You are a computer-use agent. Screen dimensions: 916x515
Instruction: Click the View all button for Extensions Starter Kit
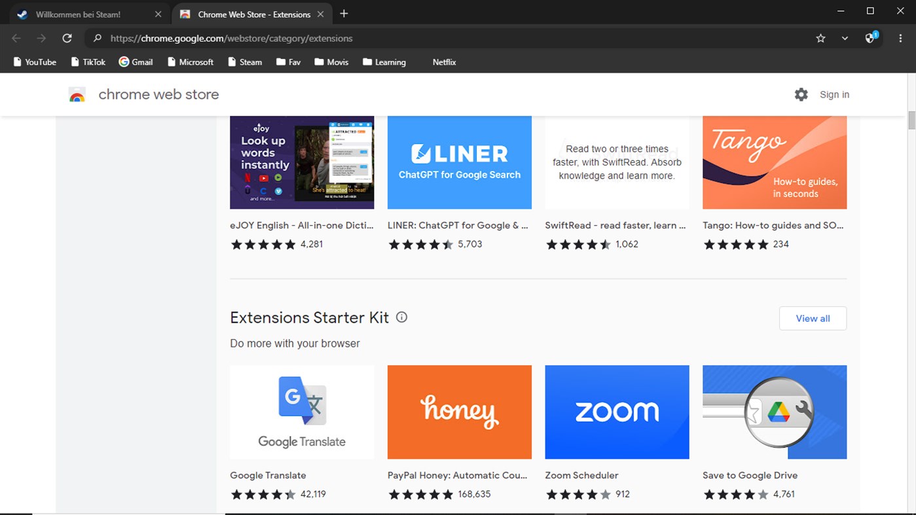click(813, 318)
